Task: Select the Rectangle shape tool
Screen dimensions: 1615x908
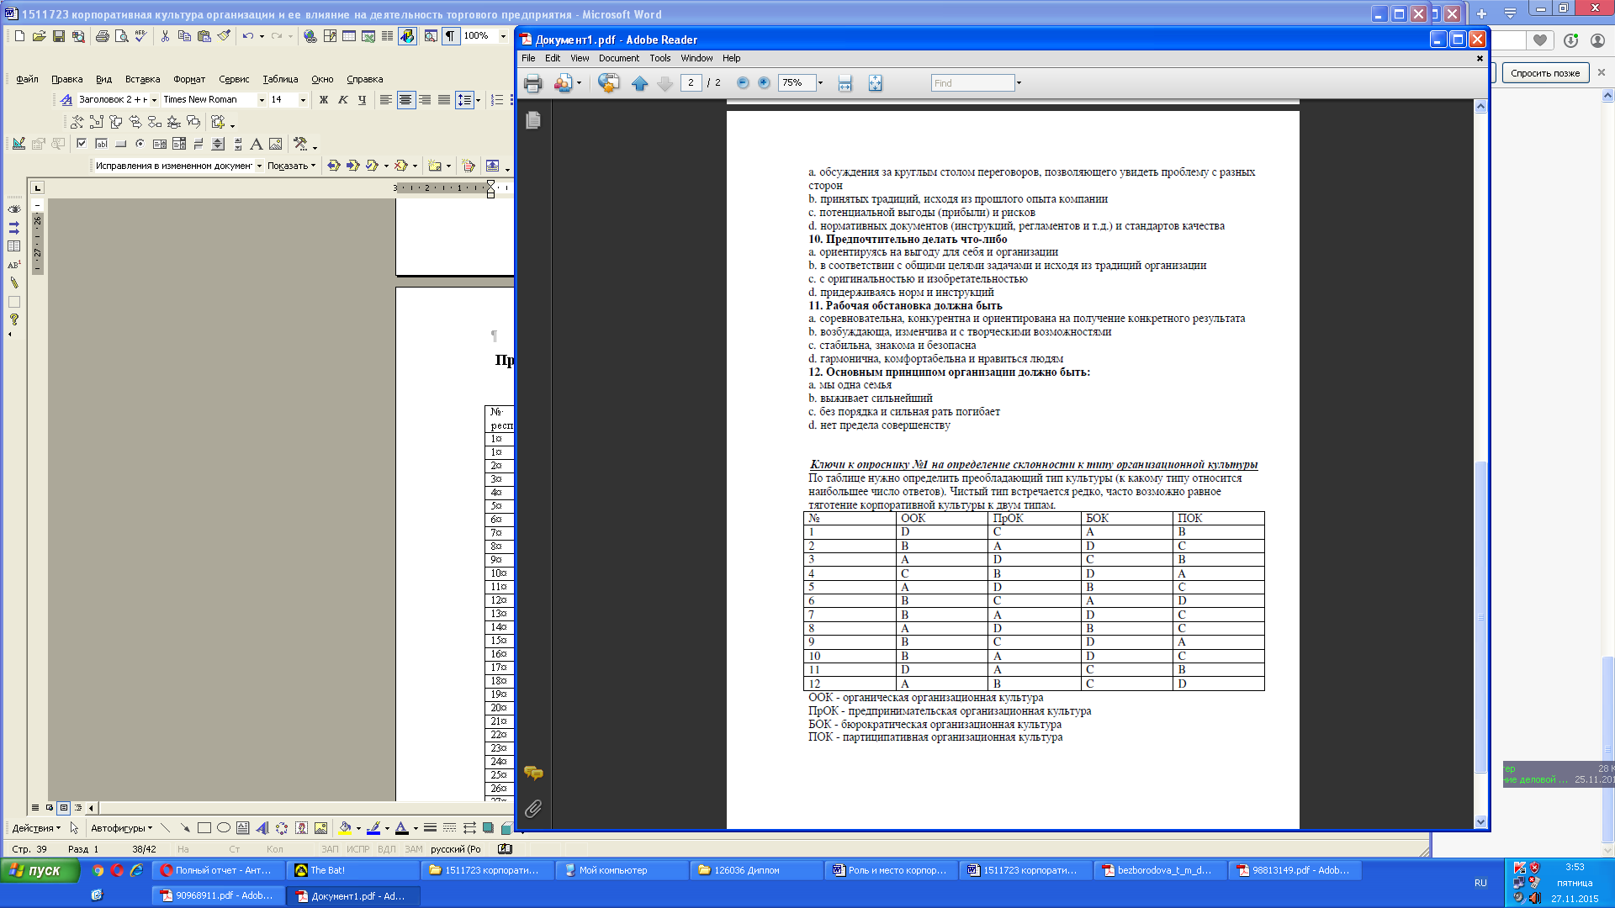Action: [x=204, y=828]
